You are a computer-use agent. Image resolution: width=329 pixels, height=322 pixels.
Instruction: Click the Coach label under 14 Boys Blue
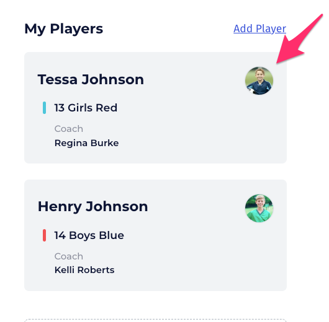(x=69, y=256)
